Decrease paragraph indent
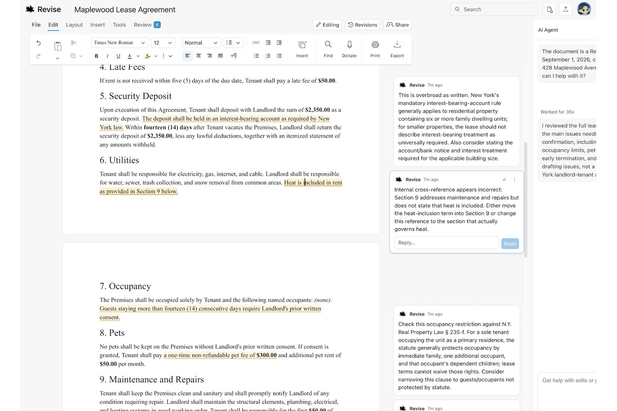 [x=268, y=43]
